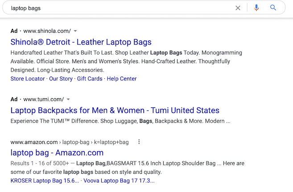Open the Help Center sitelink
This screenshot has height=192, width=293.
pyautogui.click(x=122, y=79)
